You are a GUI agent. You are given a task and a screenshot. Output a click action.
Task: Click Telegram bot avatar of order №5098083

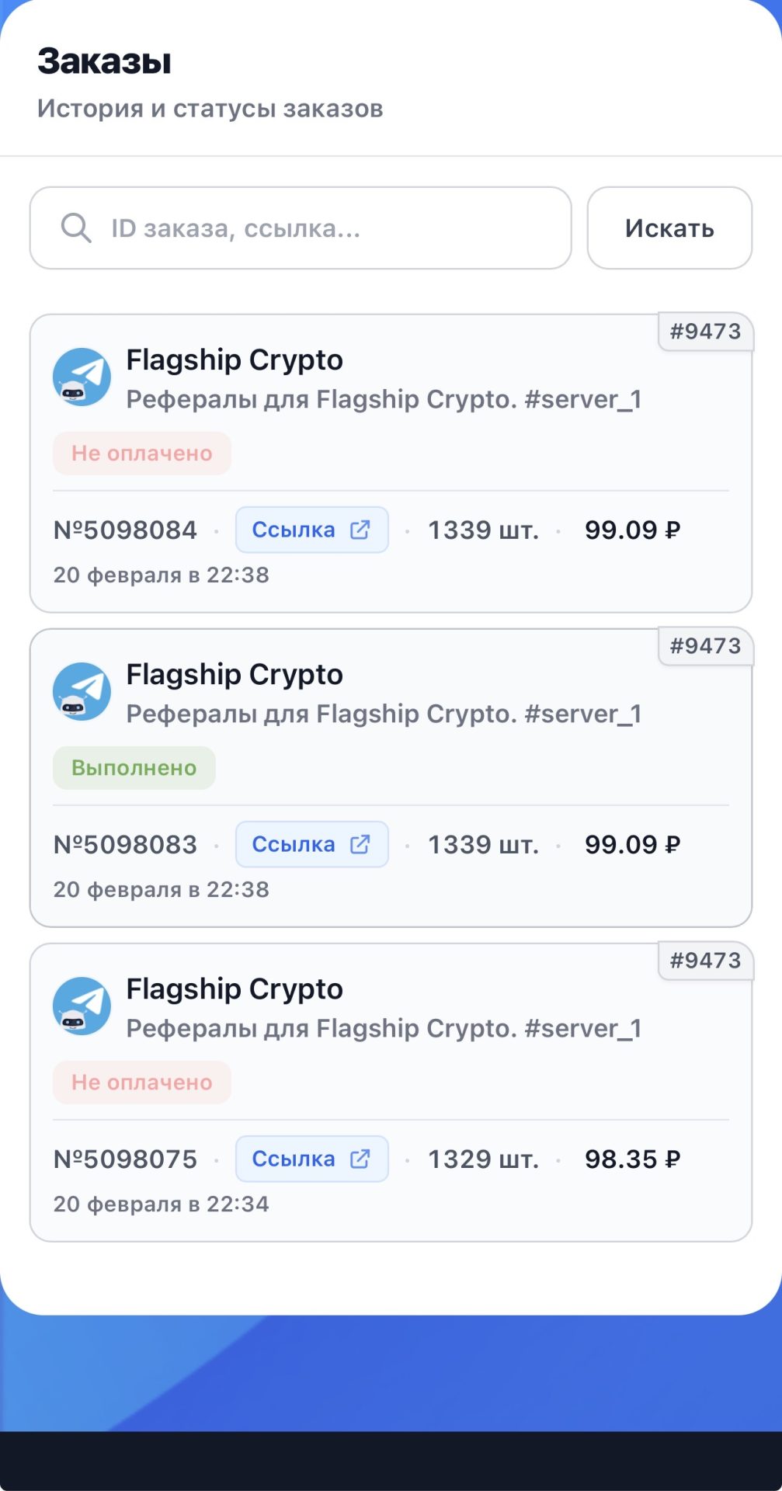tap(82, 692)
